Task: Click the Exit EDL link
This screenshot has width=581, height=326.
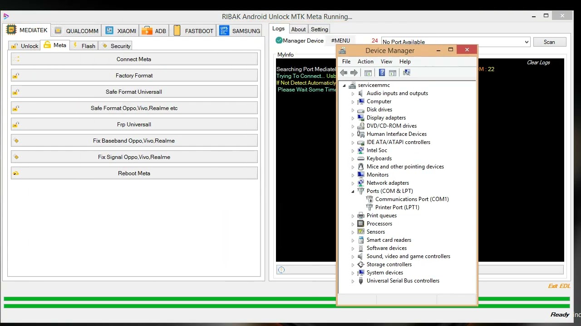Action: point(559,286)
